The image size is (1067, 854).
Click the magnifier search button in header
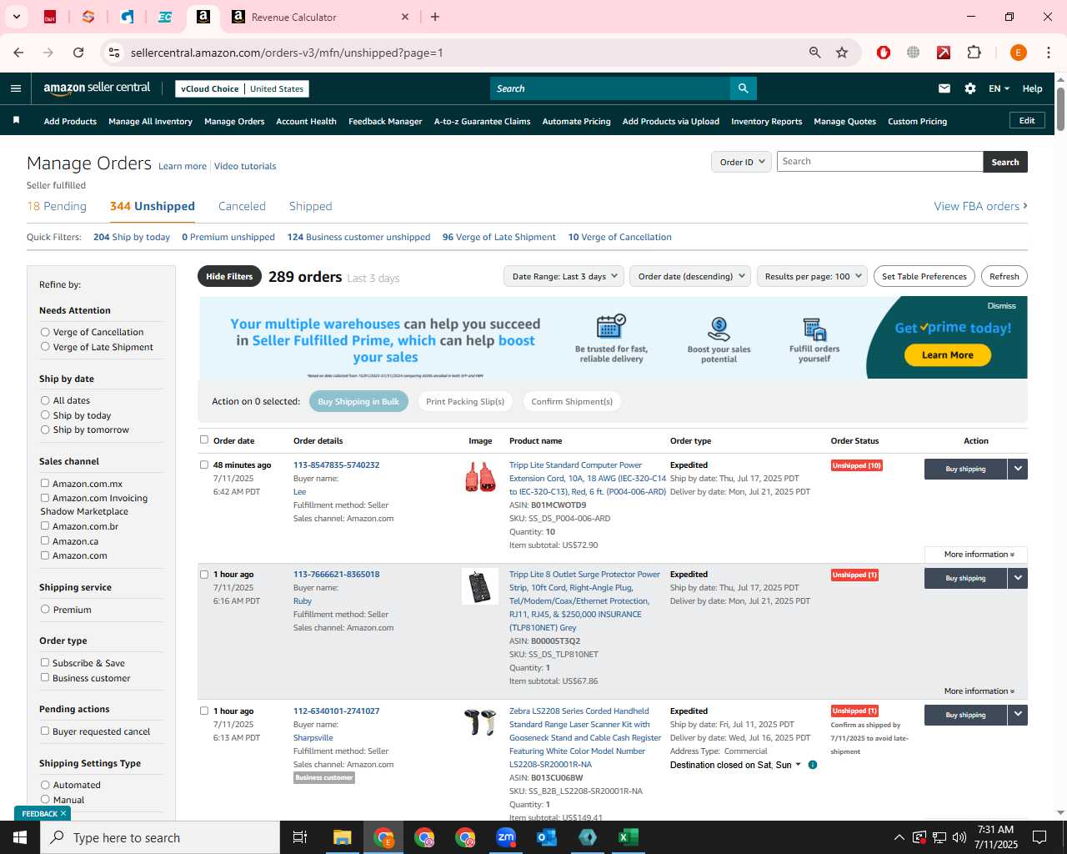[743, 88]
